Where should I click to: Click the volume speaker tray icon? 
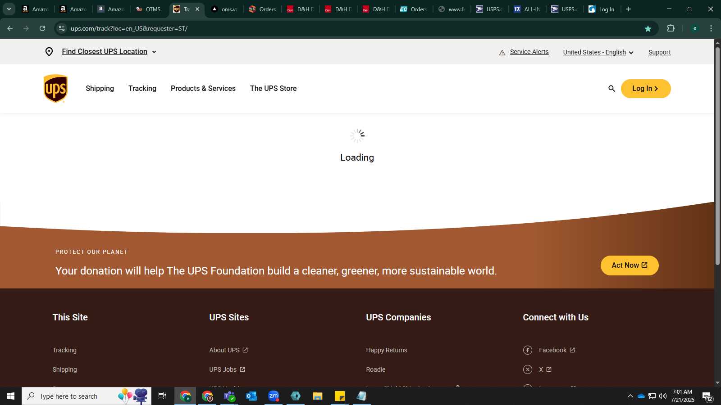[663, 396]
